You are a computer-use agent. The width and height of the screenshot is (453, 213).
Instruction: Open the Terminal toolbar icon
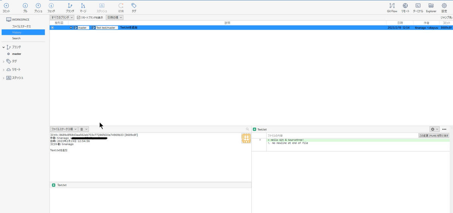click(418, 6)
